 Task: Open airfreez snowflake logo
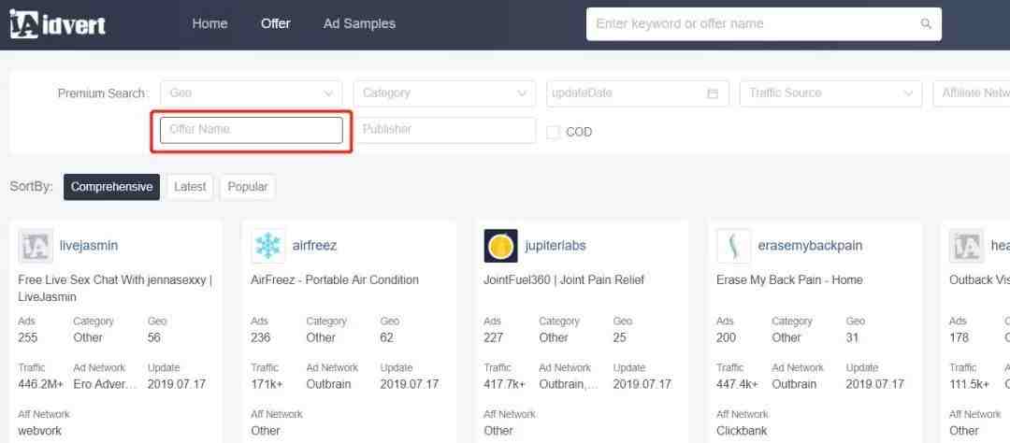coord(268,246)
